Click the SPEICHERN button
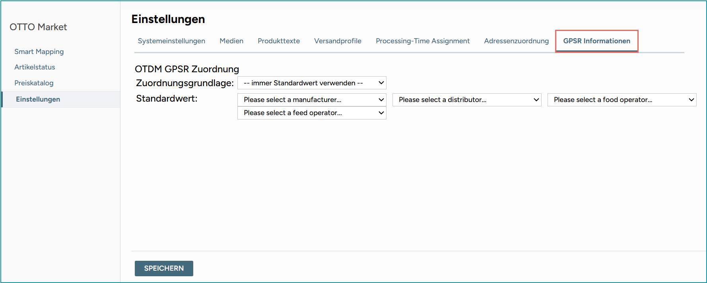This screenshot has width=707, height=283. pos(164,268)
